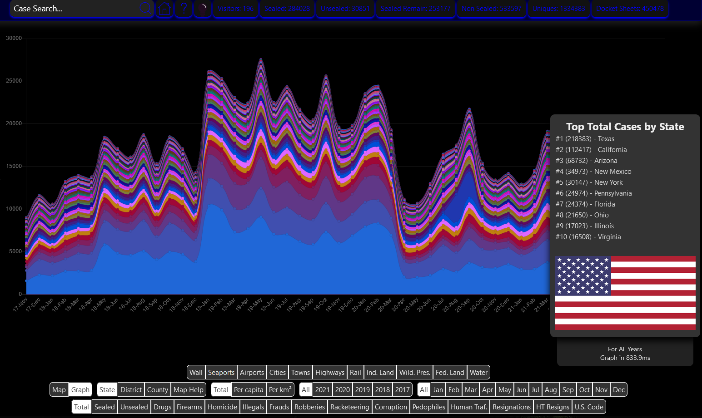The height and width of the screenshot is (418, 702).
Task: Filter by month Aug
Action: coord(551,389)
